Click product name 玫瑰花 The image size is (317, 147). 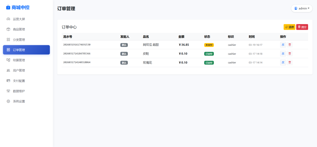[x=148, y=63]
